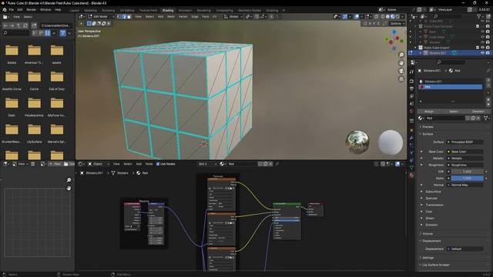
Task: Select edge select mode icon
Action: coord(124,17)
